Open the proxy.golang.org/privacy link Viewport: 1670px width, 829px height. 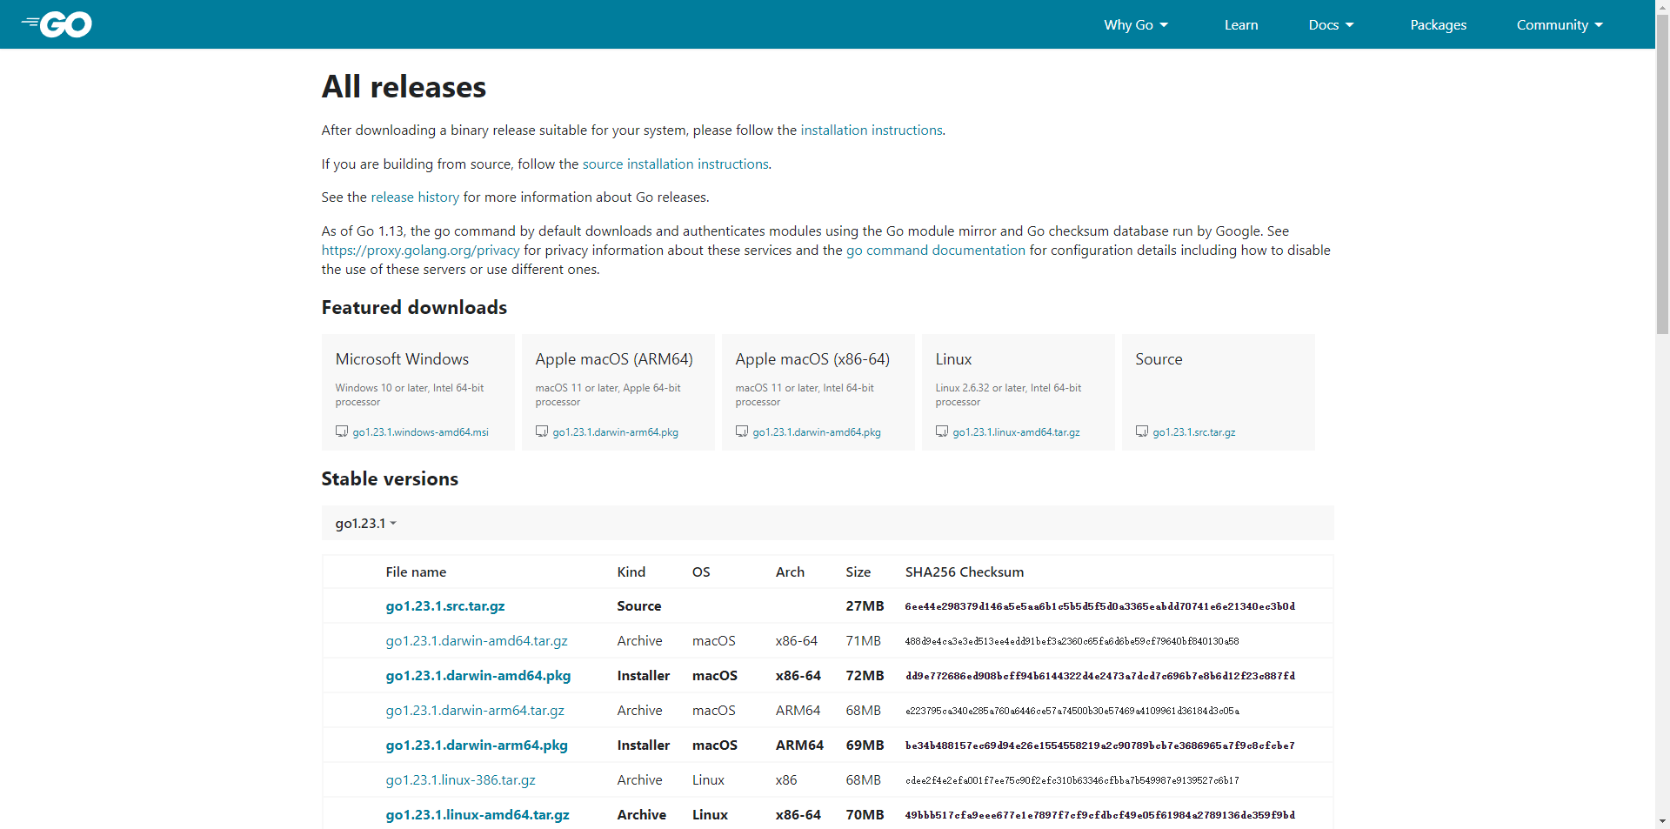420,251
